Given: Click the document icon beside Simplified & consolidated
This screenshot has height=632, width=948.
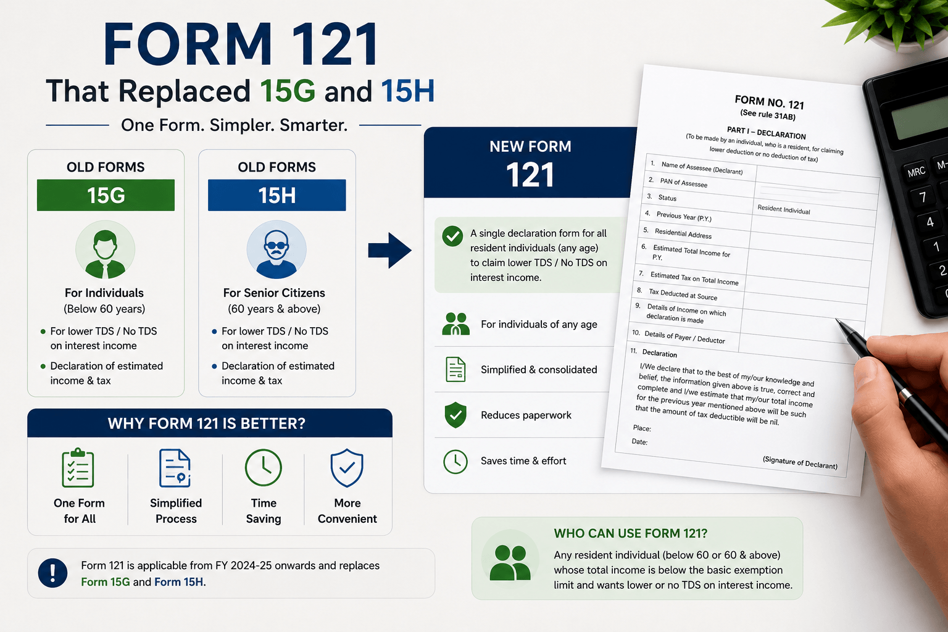Looking at the screenshot, I should pyautogui.click(x=455, y=370).
